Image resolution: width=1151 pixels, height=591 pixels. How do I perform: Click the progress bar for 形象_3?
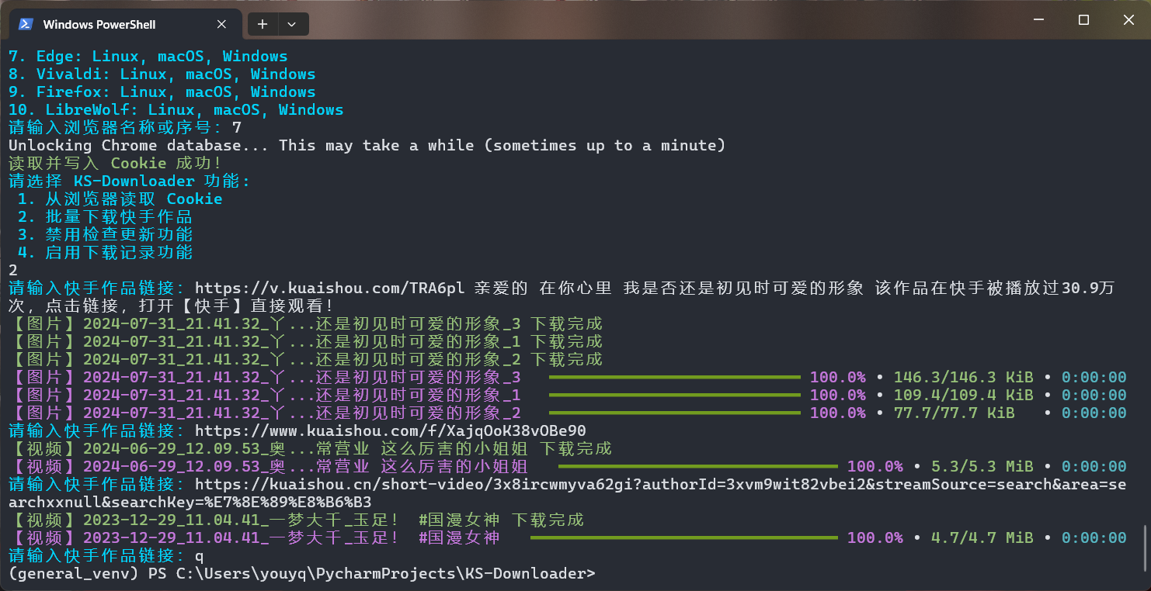click(x=675, y=378)
